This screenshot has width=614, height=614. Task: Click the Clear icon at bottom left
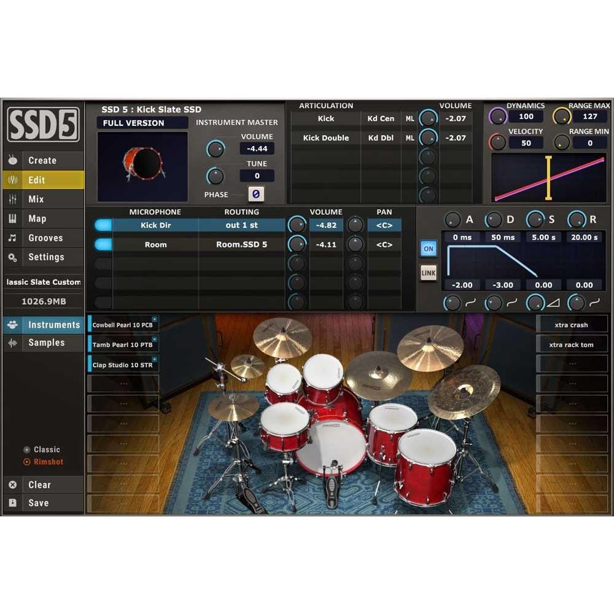(x=13, y=484)
